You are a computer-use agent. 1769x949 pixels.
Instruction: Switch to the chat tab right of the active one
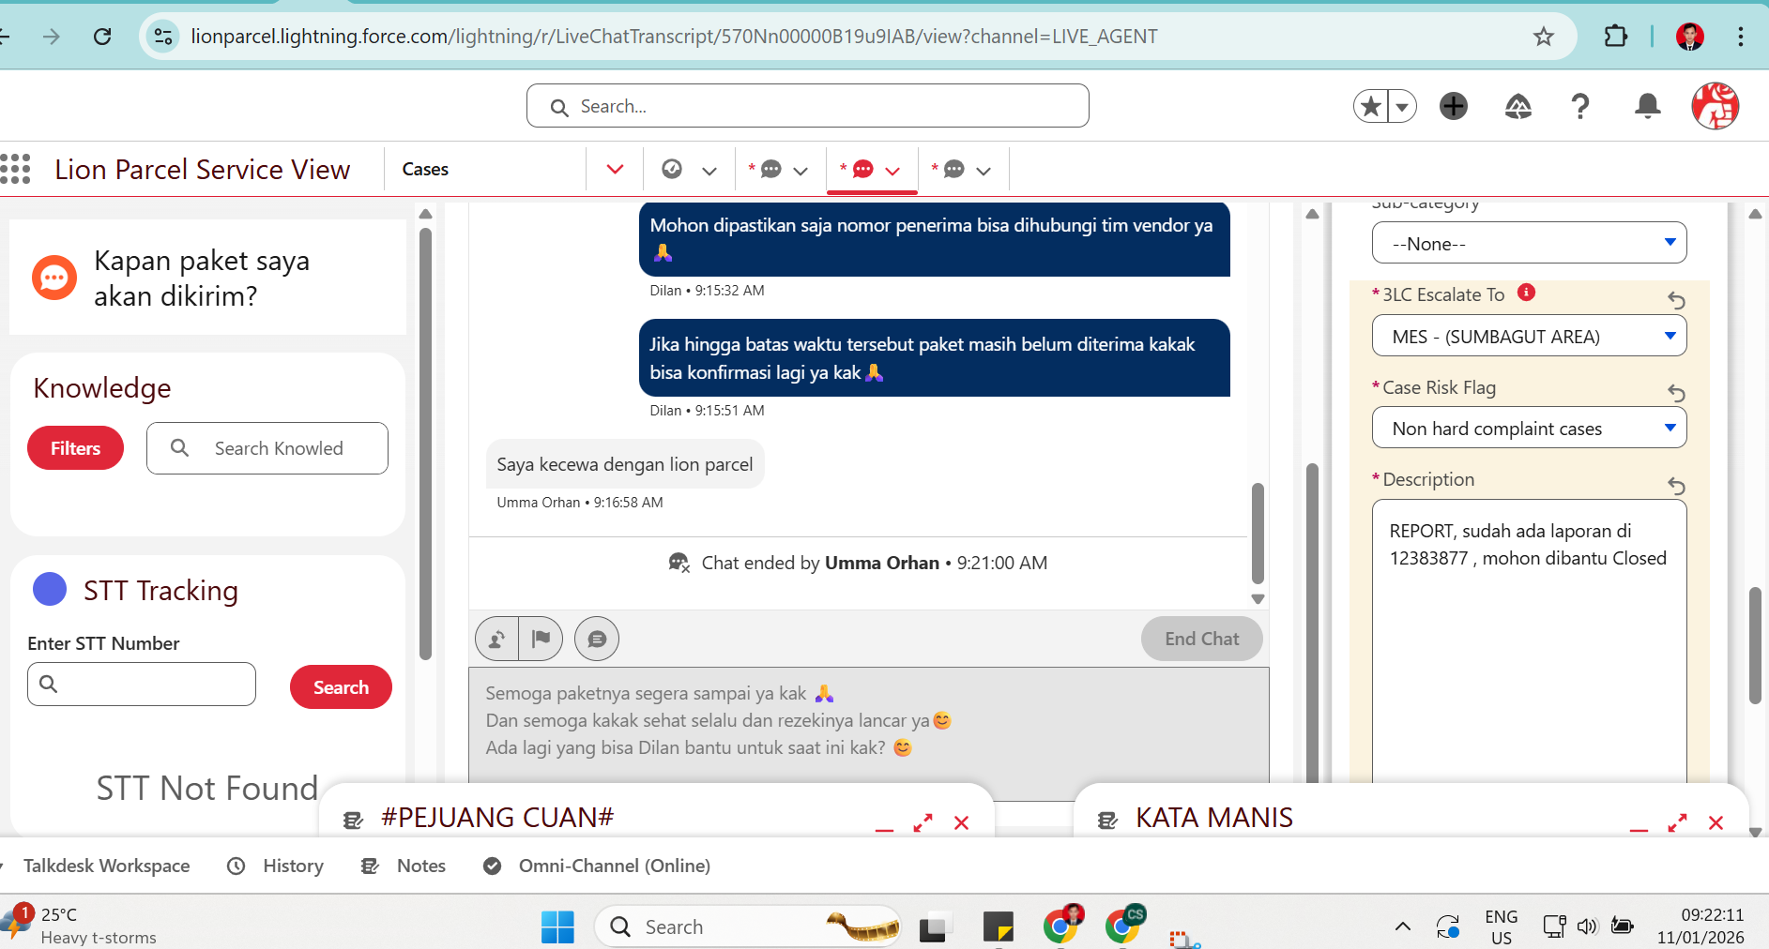point(953,170)
